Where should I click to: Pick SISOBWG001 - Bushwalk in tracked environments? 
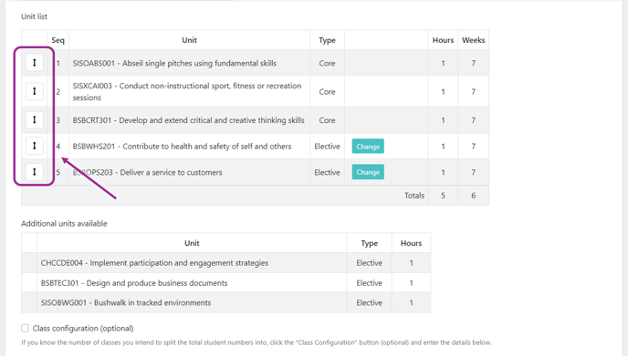click(x=126, y=303)
